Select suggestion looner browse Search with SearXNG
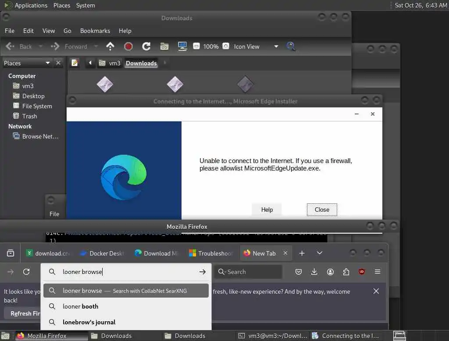 pyautogui.click(x=126, y=291)
